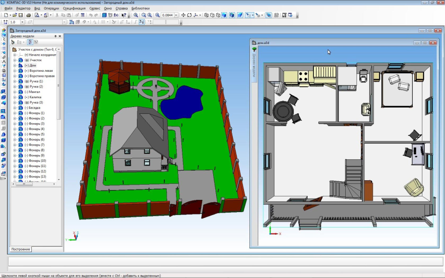
Task: Toggle the active tree structure view button
Action: click(x=29, y=43)
